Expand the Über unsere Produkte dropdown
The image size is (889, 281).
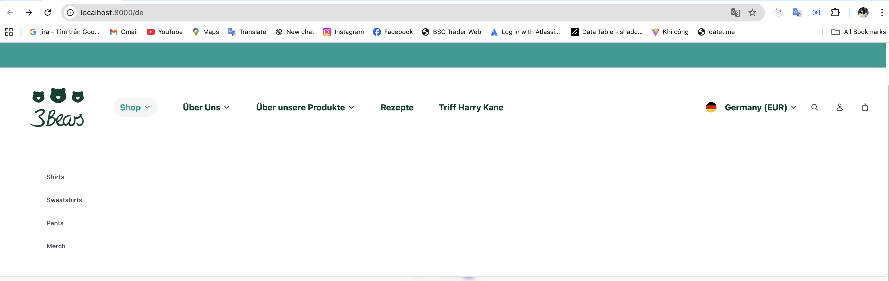tap(305, 107)
